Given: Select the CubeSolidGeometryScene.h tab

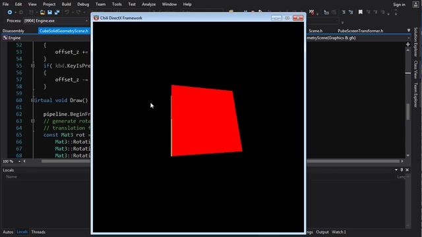Looking at the screenshot, I should pyautogui.click(x=64, y=31).
